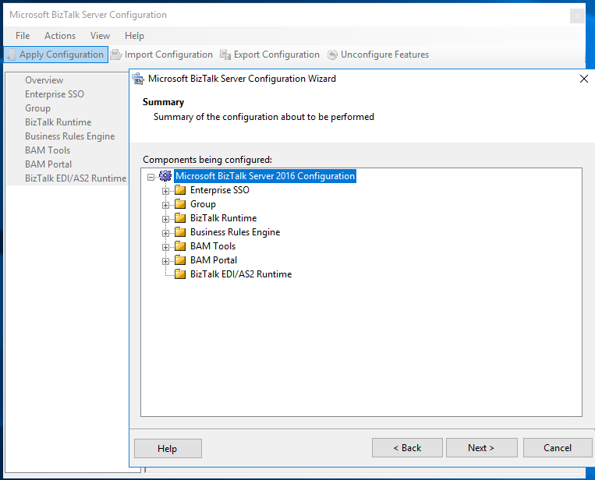Click Import Configuration label in toolbar

[168, 55]
